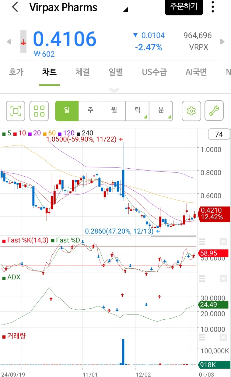231x377 pixels.
Task: Tap the magenta 20-day moving average legend
Action: (x=34, y=133)
